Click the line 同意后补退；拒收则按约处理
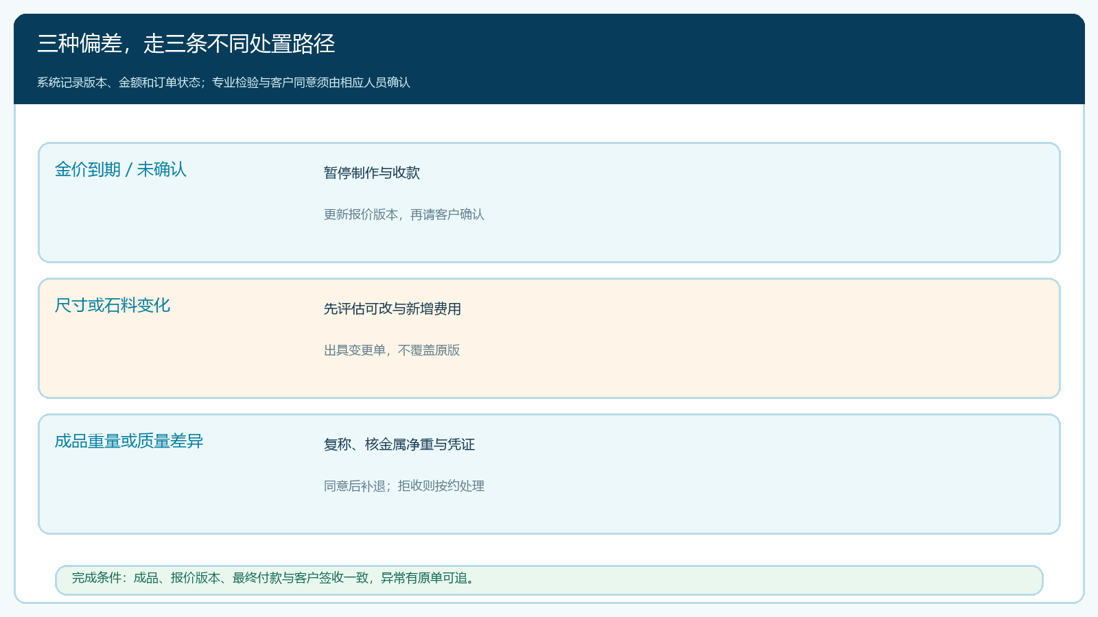Viewport: 1098px width, 617px height. (x=404, y=486)
